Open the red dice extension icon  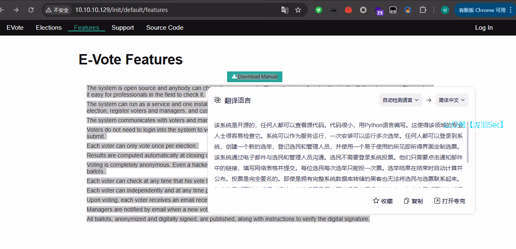click(x=348, y=10)
